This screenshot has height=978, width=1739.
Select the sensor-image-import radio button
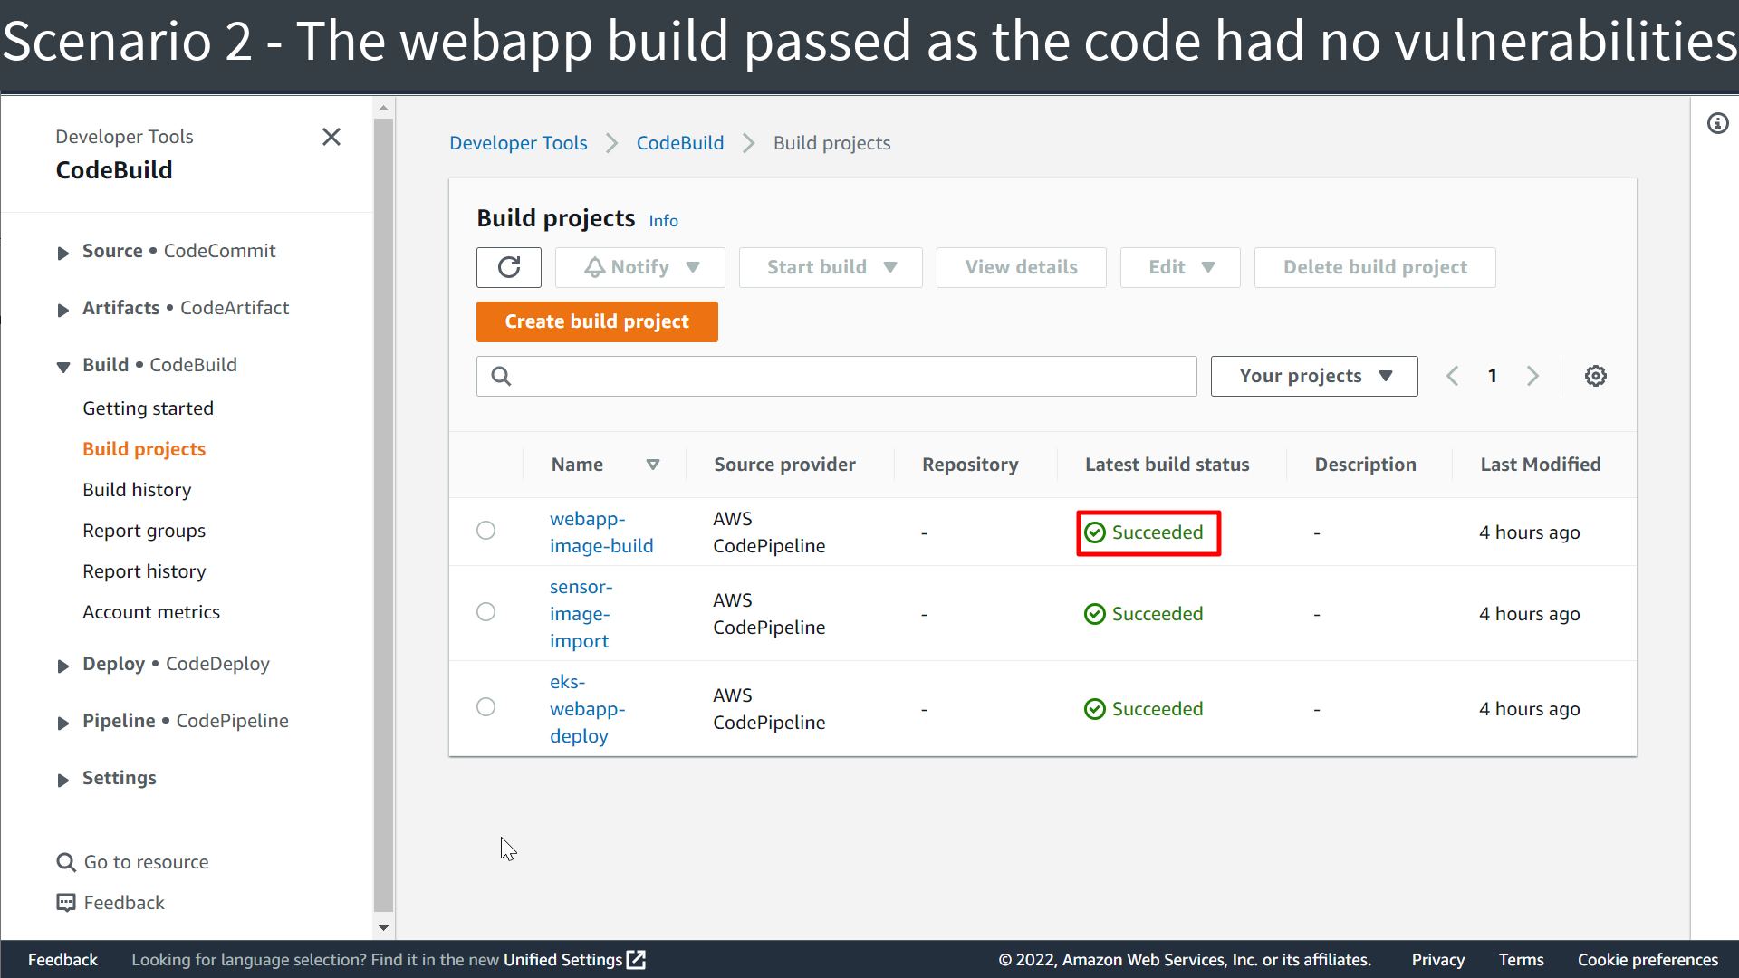coord(486,612)
